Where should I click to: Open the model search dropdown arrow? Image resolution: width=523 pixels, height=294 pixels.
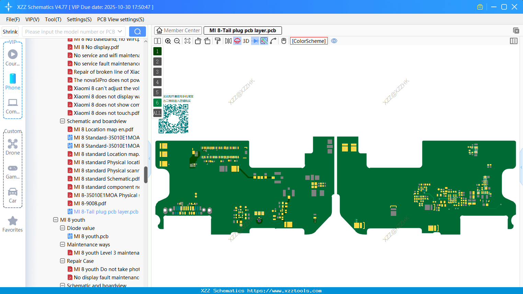[x=120, y=32]
